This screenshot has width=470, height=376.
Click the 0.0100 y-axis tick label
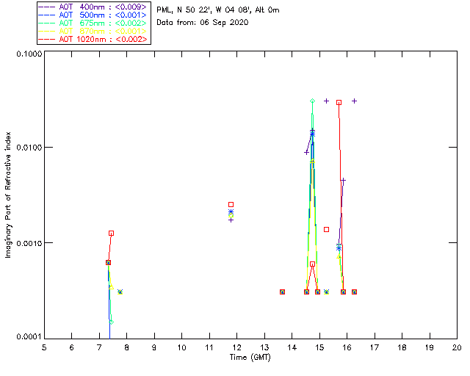(29, 148)
